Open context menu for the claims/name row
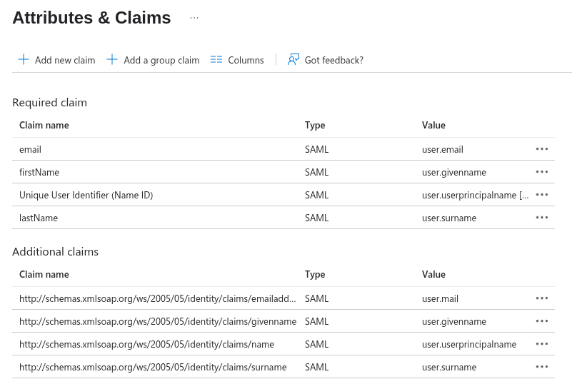The height and width of the screenshot is (389, 572). click(542, 344)
